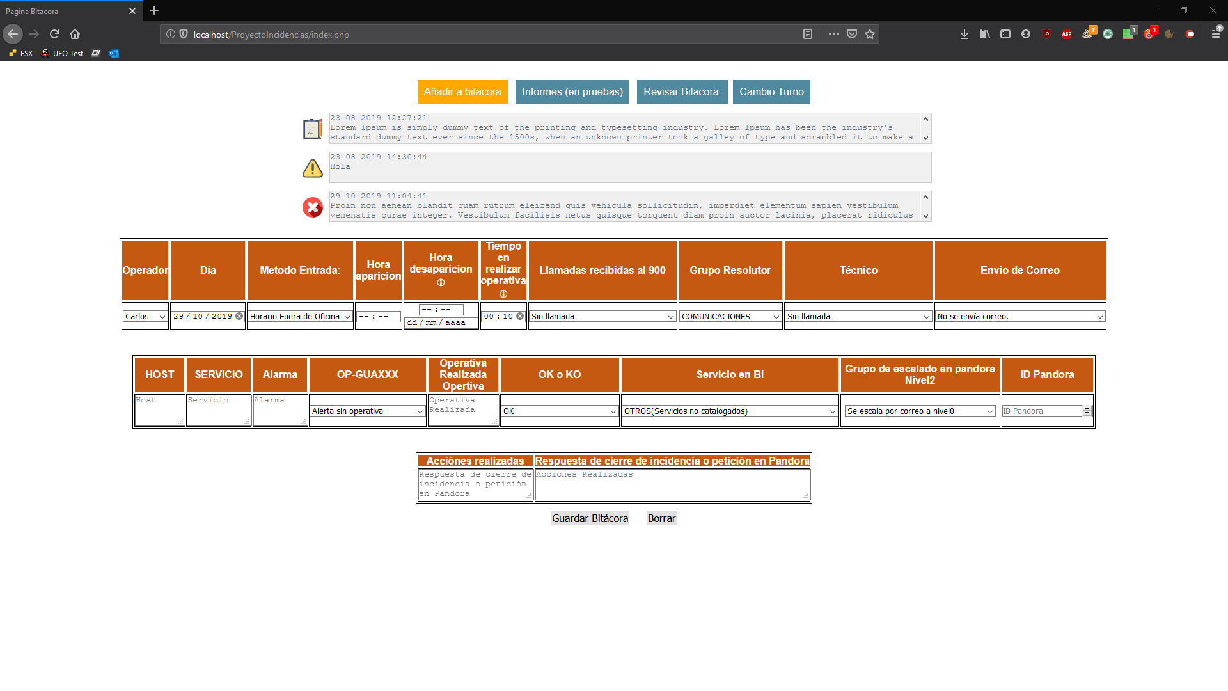Open Firefox library icon
Viewport: 1228px width, 691px height.
(x=985, y=35)
